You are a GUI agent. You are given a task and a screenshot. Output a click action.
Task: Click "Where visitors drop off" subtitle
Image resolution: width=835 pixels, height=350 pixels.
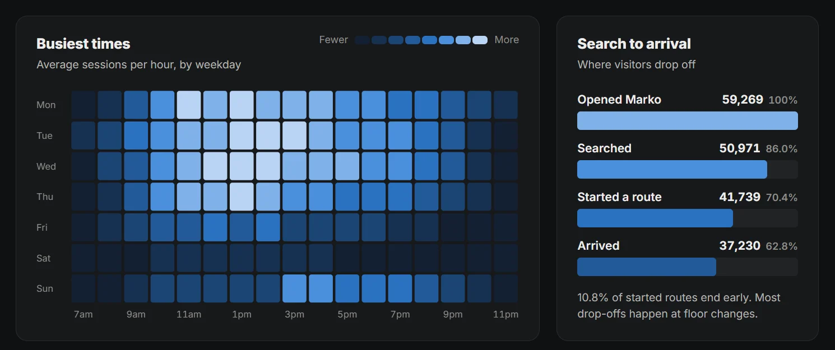636,64
